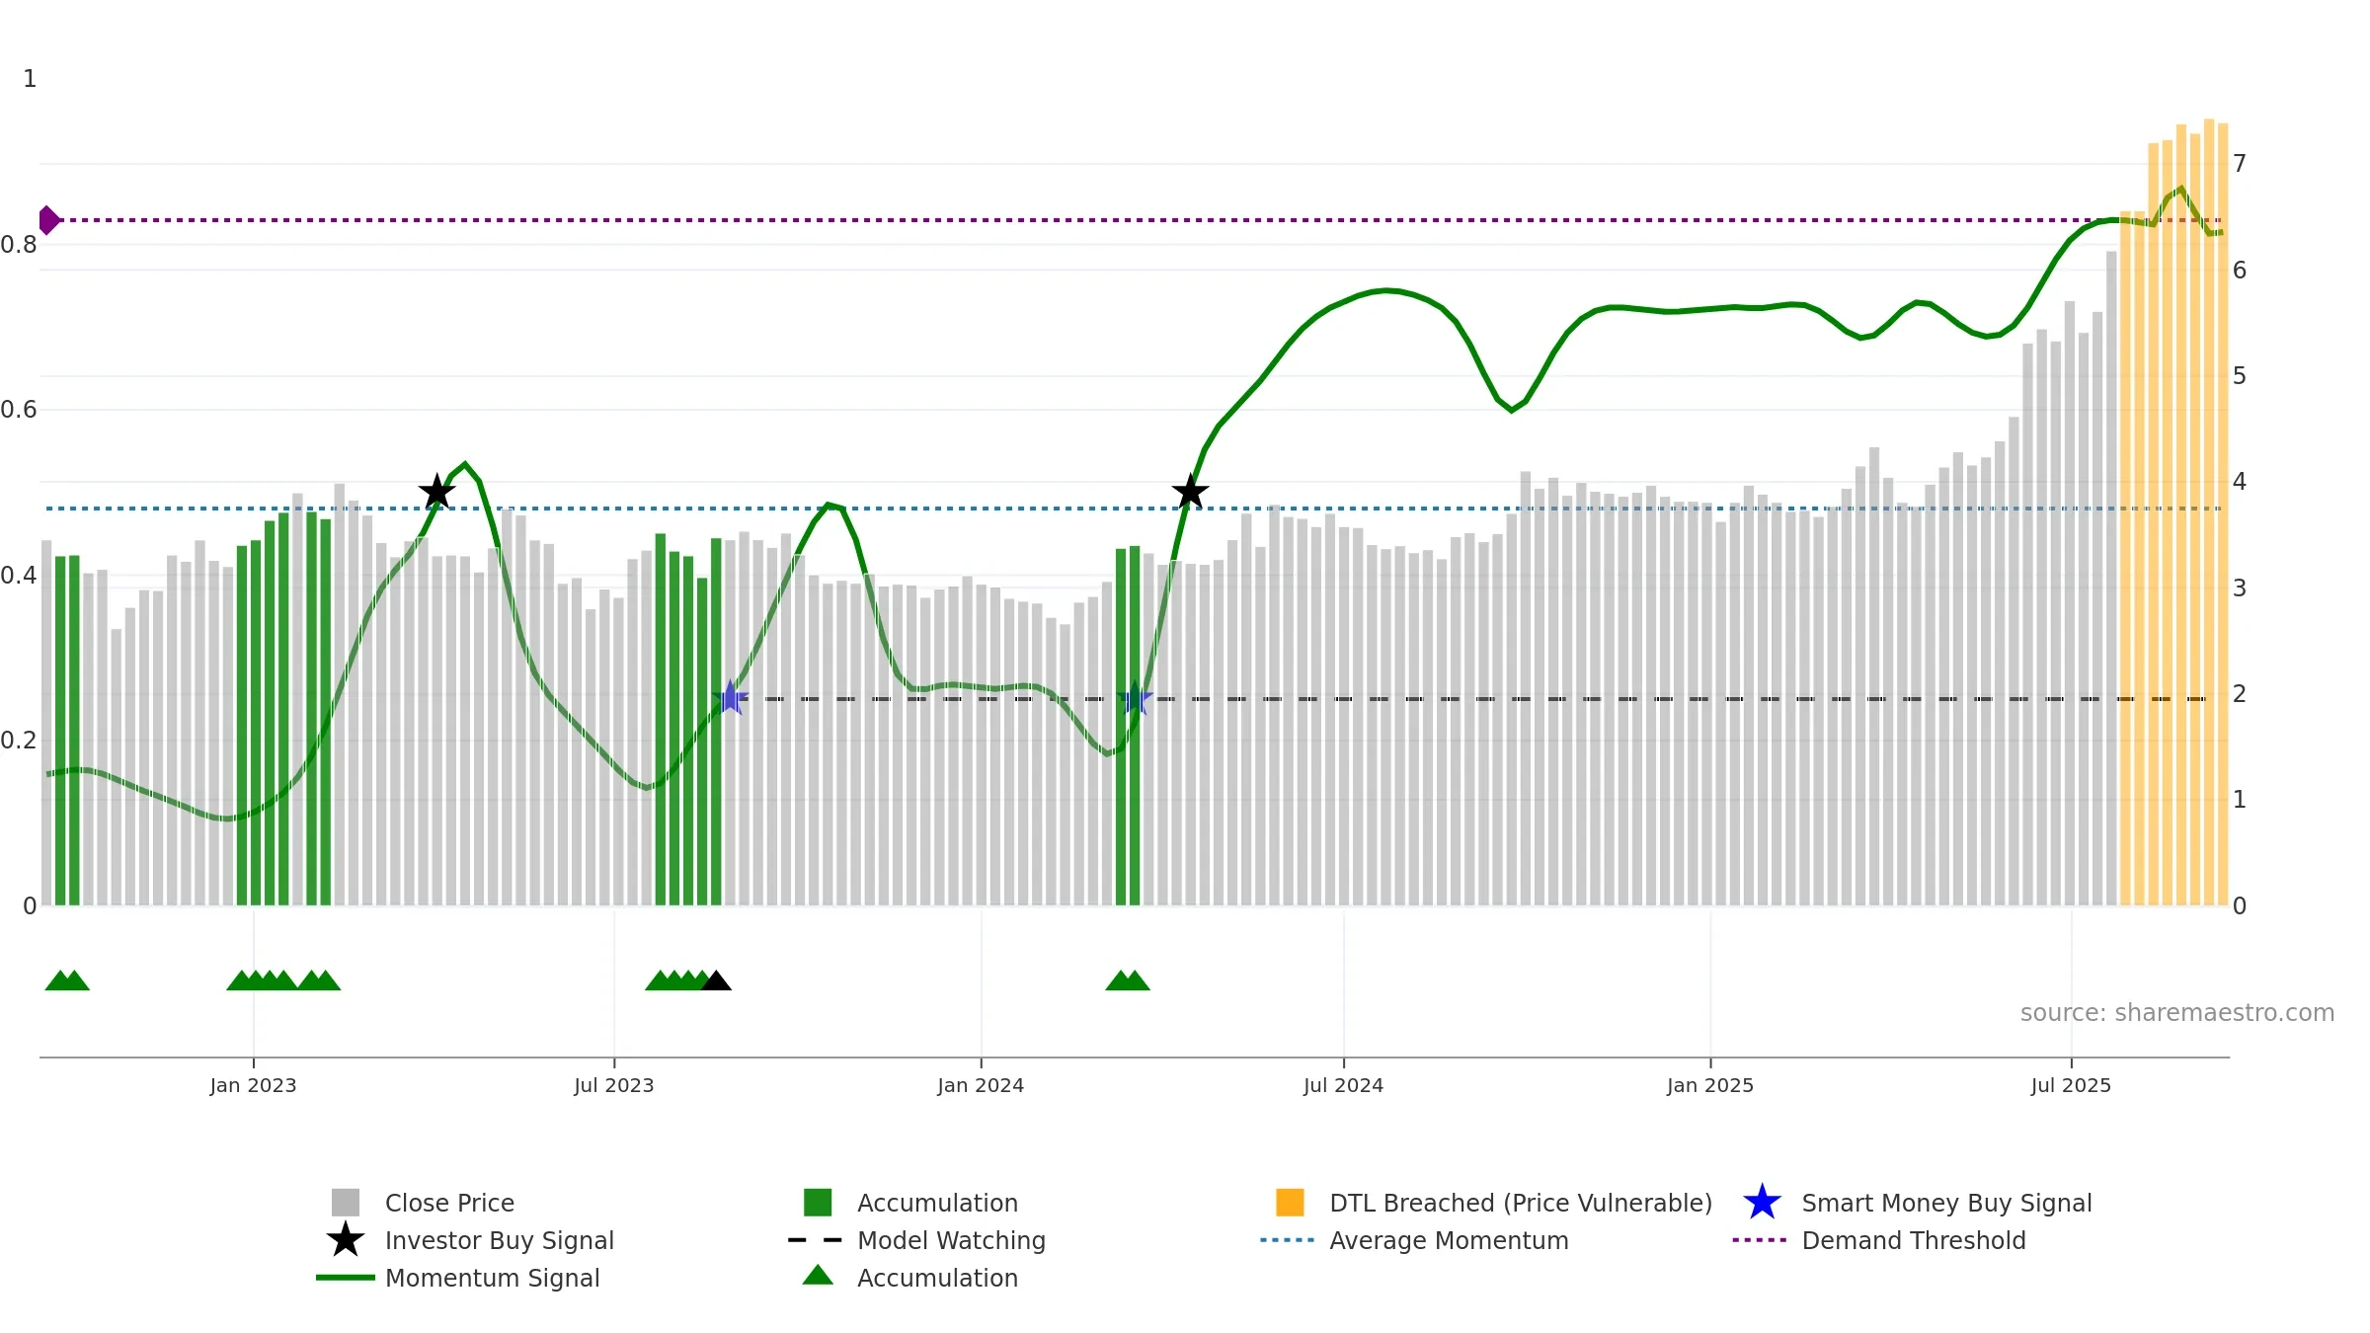
Task: Click the Jul 2025 axis tick label
Action: coord(2071,1086)
